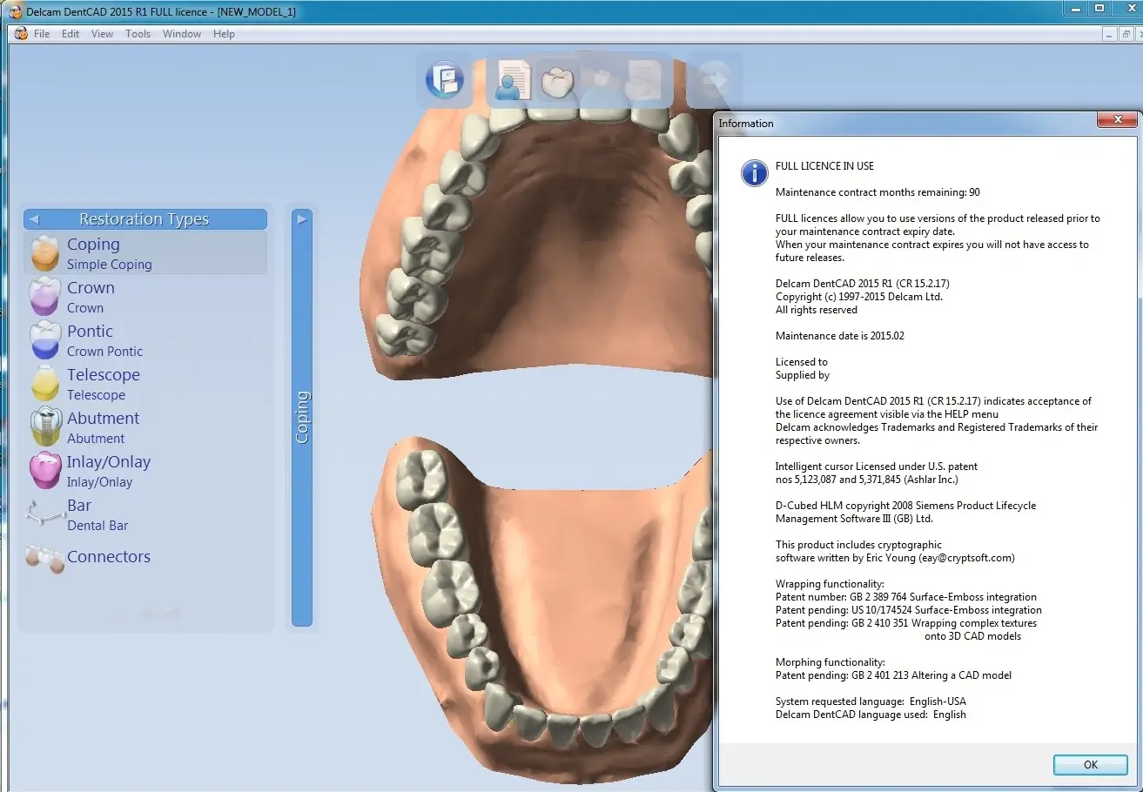Select the Dental Bar label

point(97,526)
